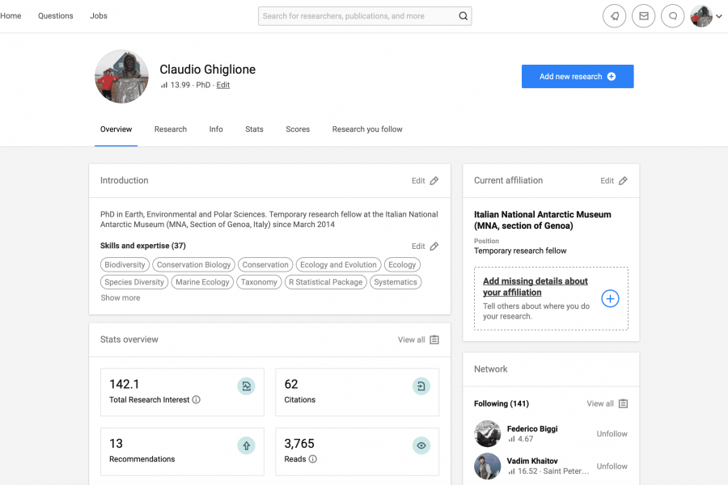Image resolution: width=728 pixels, height=485 pixels.
Task: Click the plus circle to add affiliation details
Action: click(611, 299)
